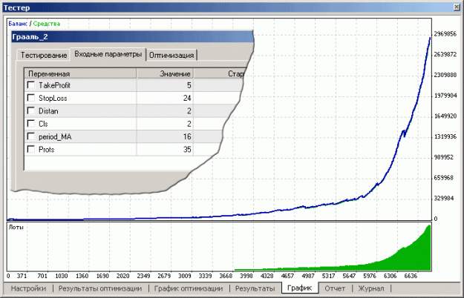Screen dimensions: 464x298
Task: Click the 329984 axis value
Action: pyautogui.click(x=443, y=198)
